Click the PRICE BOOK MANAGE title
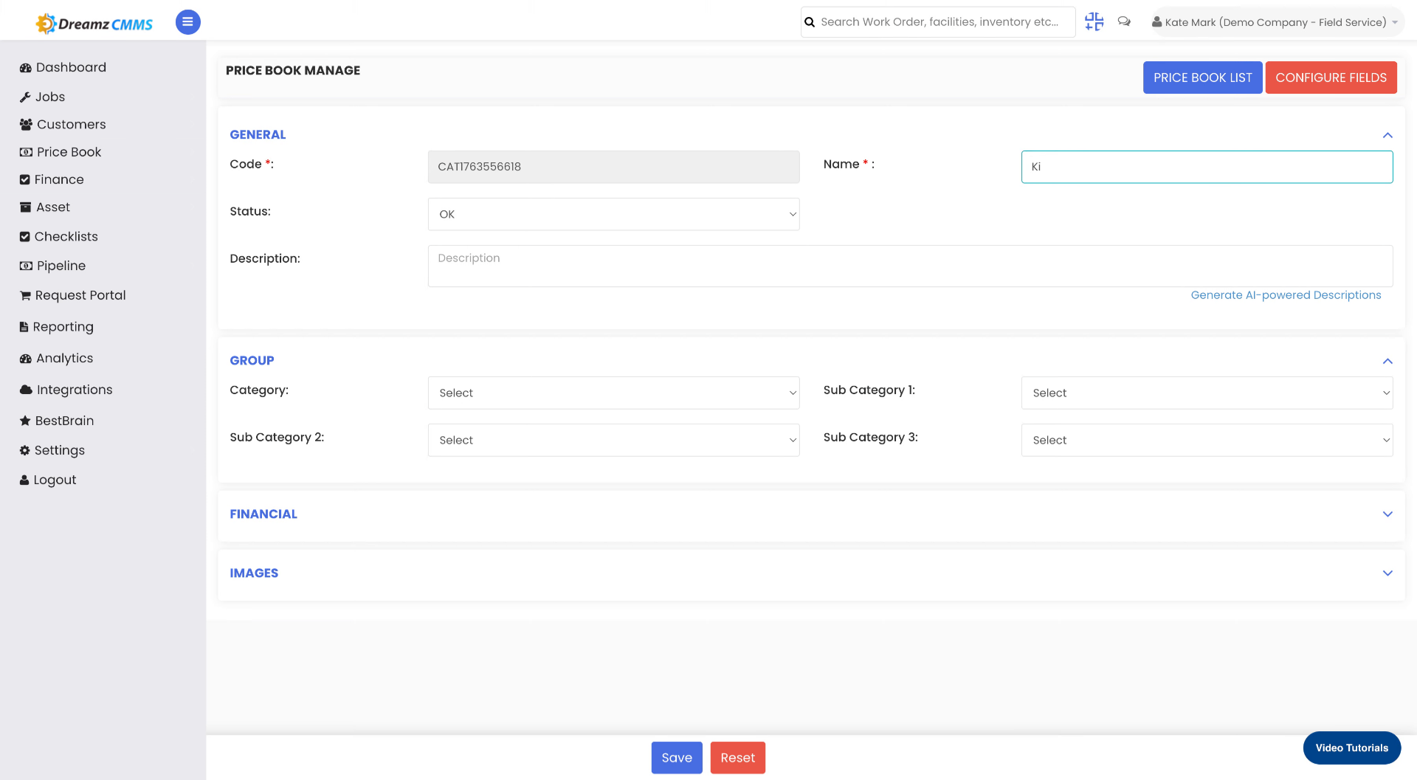 (293, 71)
